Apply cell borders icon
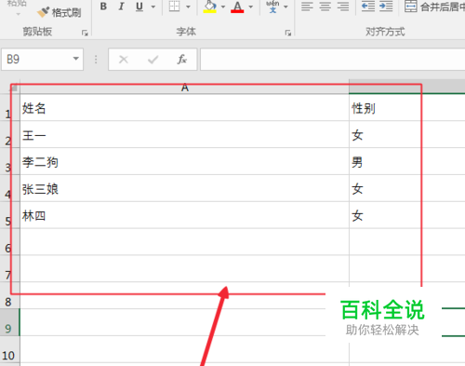Screen dimensions: 465x366 175,7
